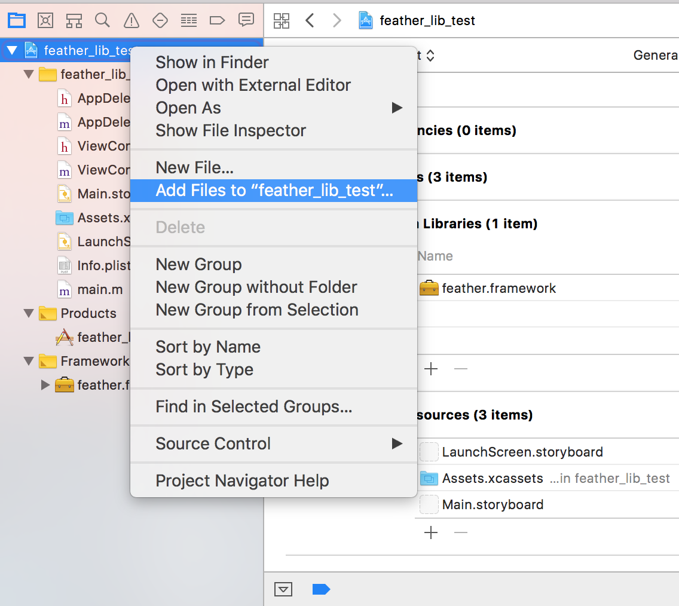The width and height of the screenshot is (679, 606).
Task: Show the Report navigator speech bubble
Action: (x=246, y=20)
